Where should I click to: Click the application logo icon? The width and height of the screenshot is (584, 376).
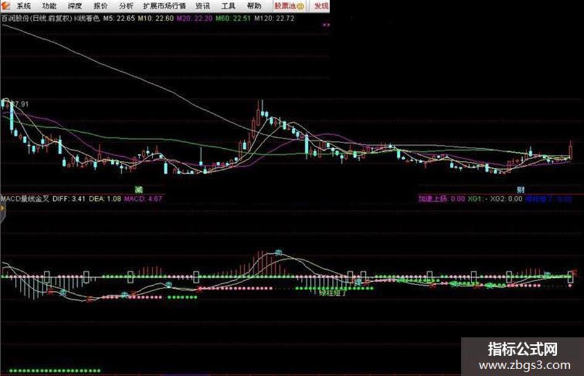[x=6, y=6]
